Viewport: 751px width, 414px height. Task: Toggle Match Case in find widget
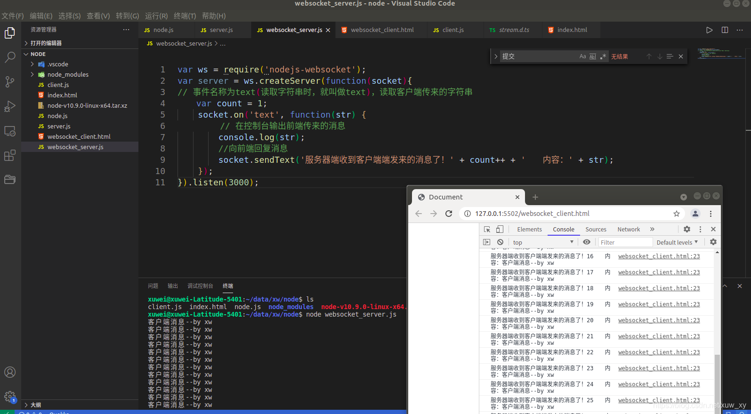click(582, 56)
